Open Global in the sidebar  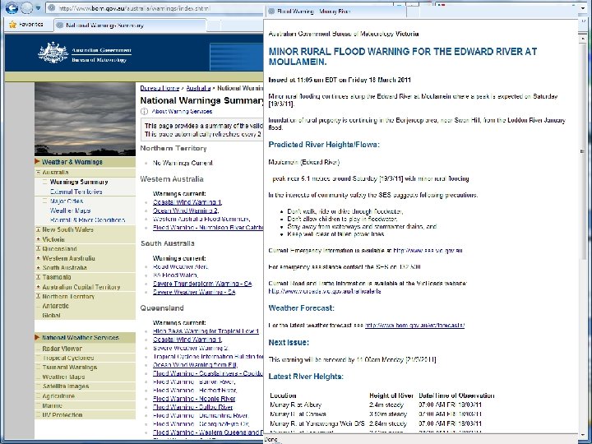[x=51, y=315]
